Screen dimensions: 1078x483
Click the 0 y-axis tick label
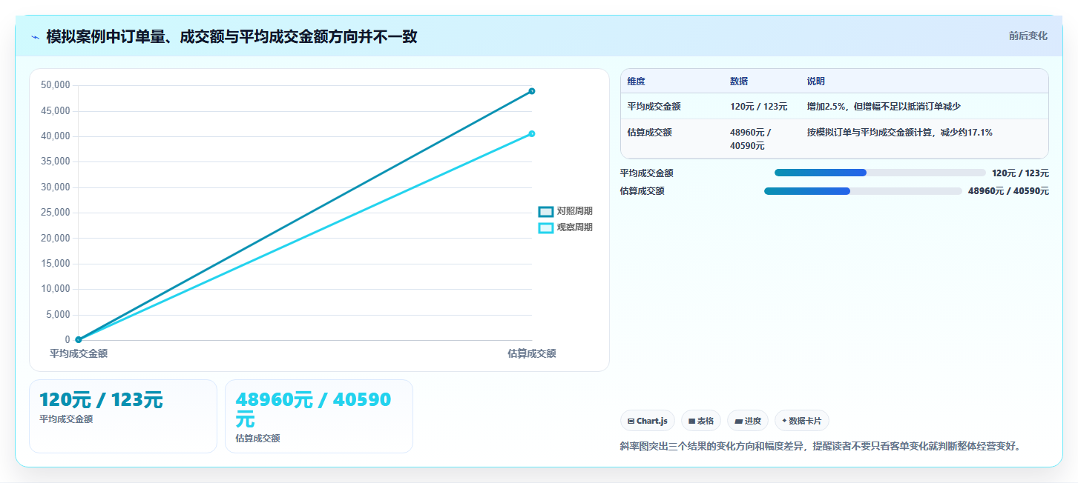67,340
